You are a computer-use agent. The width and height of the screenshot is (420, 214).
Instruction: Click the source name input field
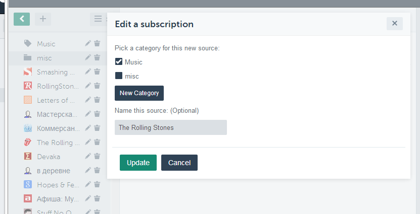coord(171,127)
